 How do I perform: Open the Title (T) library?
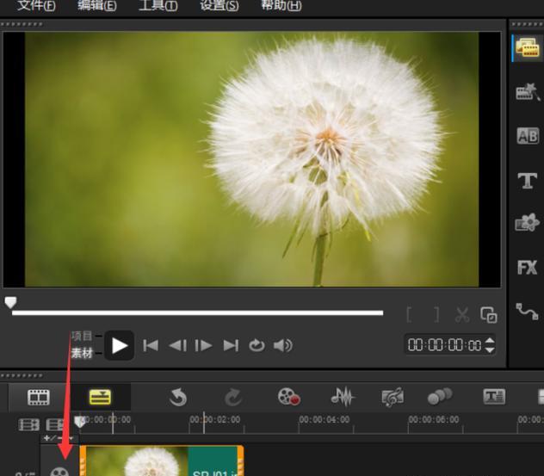[x=527, y=180]
